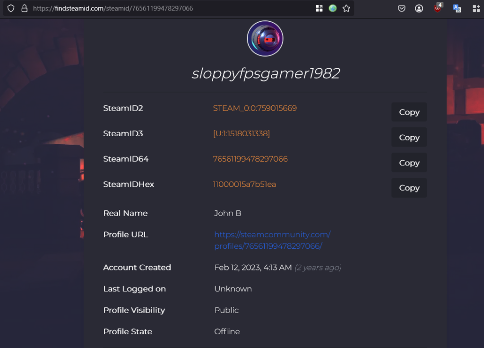Copy the SteamID2 value
The image size is (484, 348).
pos(409,112)
